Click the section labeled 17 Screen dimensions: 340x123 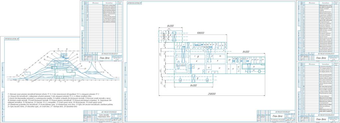pos(229,60)
